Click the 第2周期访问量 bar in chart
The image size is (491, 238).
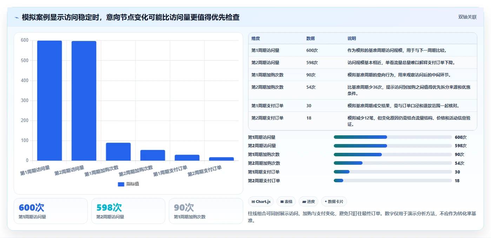click(84, 101)
